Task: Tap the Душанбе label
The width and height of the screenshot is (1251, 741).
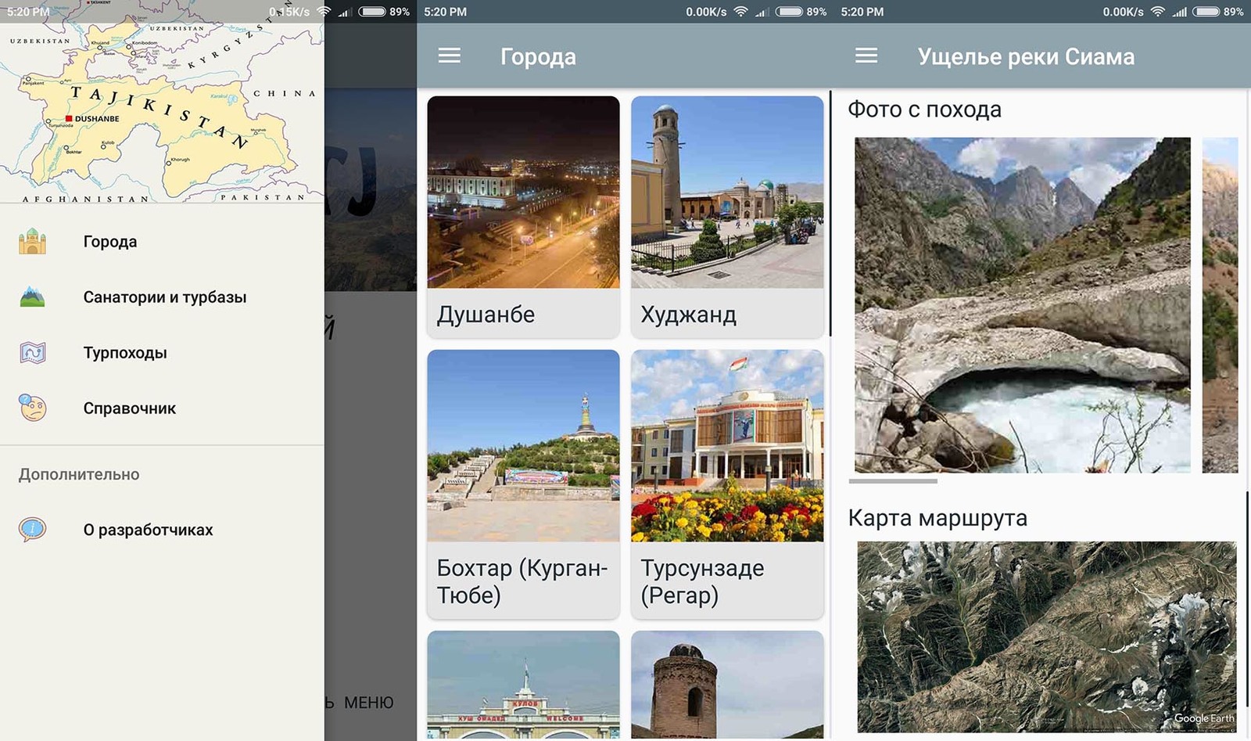Action: tap(486, 315)
